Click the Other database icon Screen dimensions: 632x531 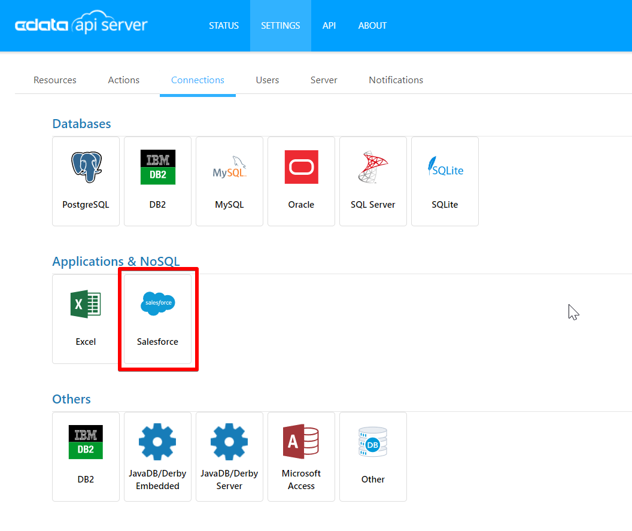point(373,442)
